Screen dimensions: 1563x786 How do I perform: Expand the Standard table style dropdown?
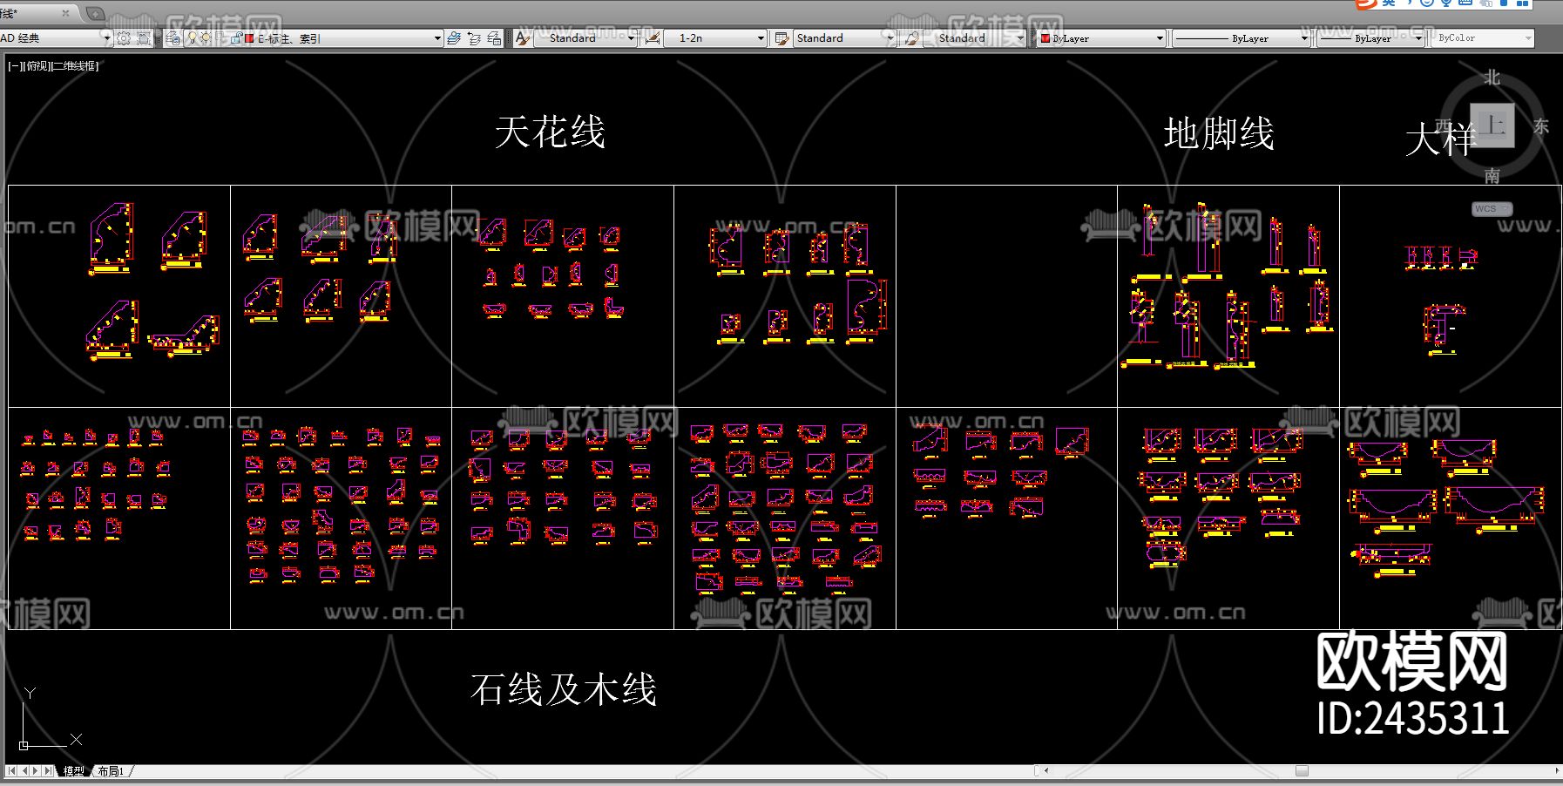(x=890, y=38)
